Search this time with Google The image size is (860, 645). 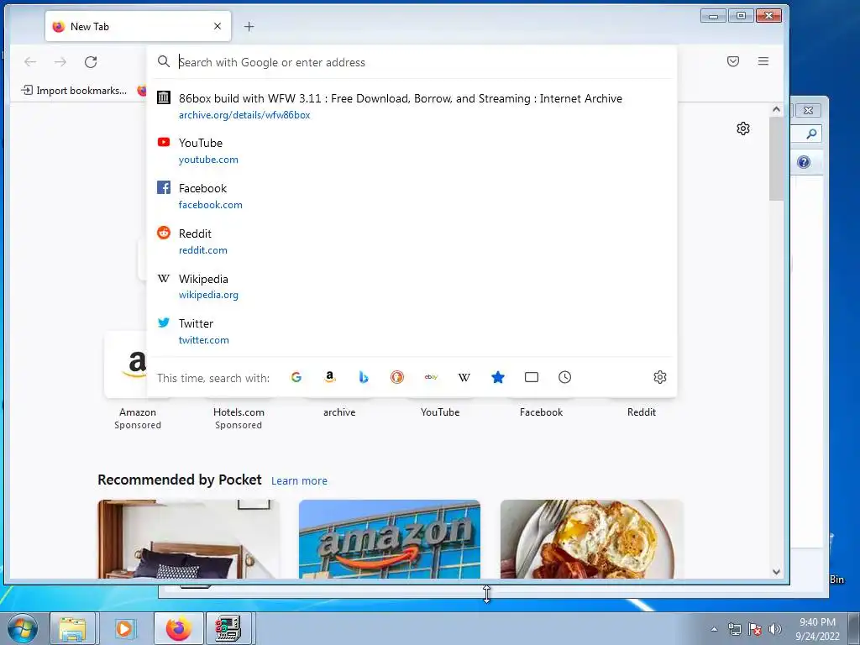296,377
